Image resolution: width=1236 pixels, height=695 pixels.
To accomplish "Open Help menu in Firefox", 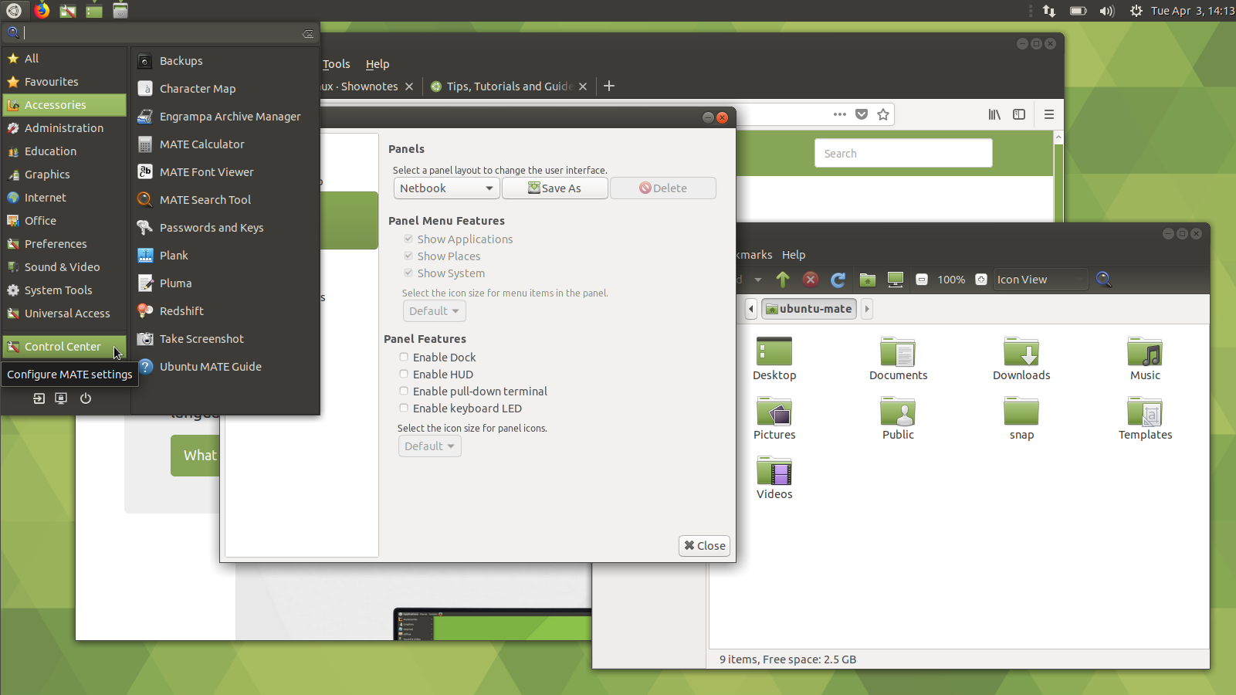I will point(378,64).
